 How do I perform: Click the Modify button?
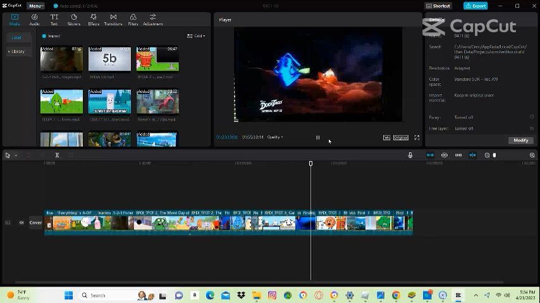(521, 140)
